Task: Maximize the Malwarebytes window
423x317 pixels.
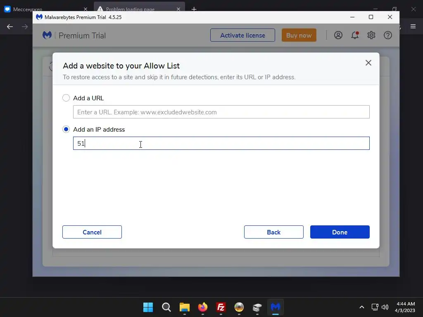Action: point(371,17)
